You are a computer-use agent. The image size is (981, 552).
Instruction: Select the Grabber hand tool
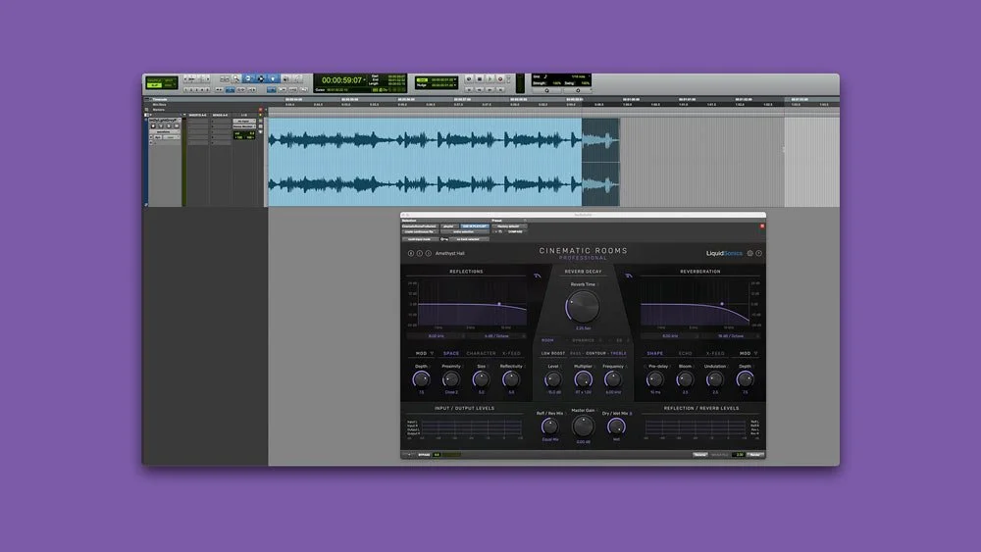pos(272,78)
